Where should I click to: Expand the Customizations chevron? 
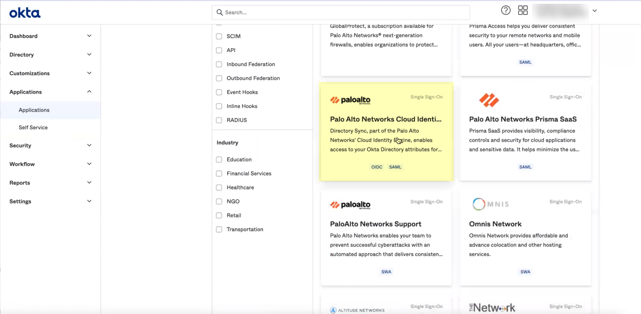[x=89, y=73]
